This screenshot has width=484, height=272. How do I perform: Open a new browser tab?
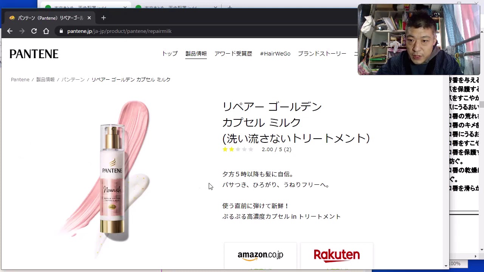pos(104,18)
